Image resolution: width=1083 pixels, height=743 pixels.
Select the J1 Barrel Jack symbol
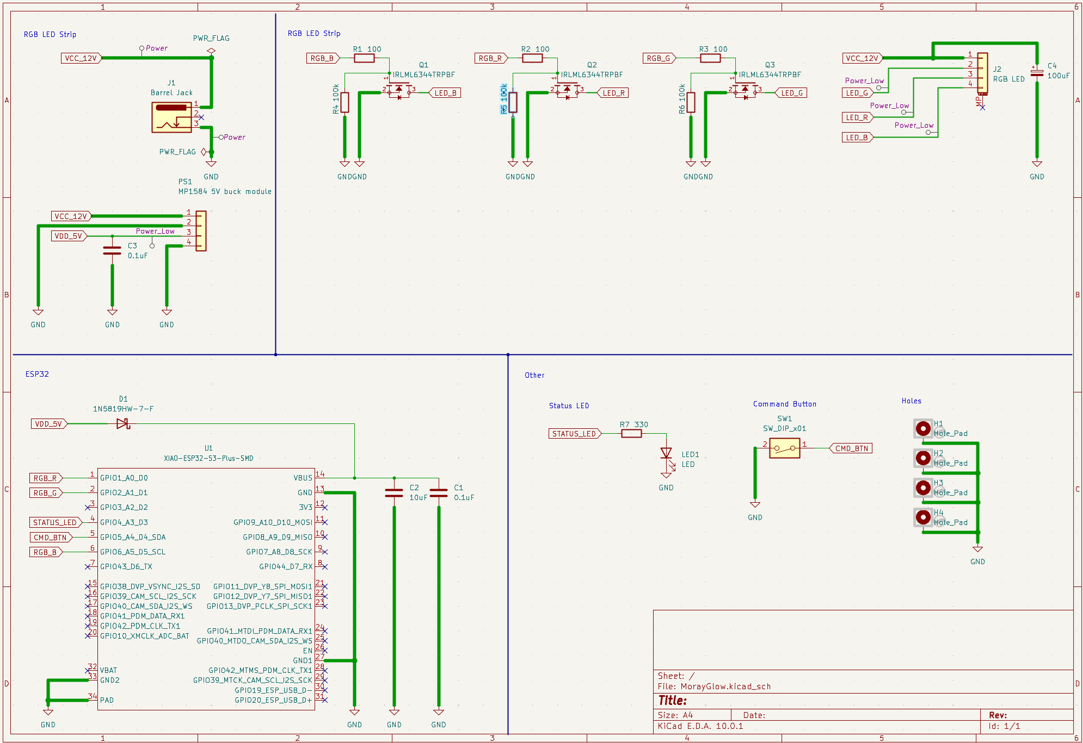171,117
